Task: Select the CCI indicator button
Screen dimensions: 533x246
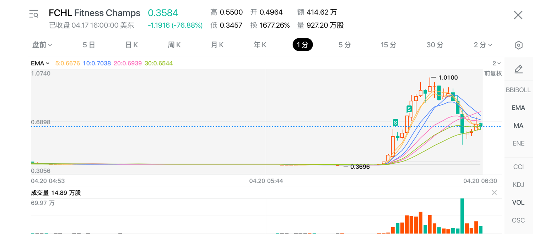Action: (518, 167)
